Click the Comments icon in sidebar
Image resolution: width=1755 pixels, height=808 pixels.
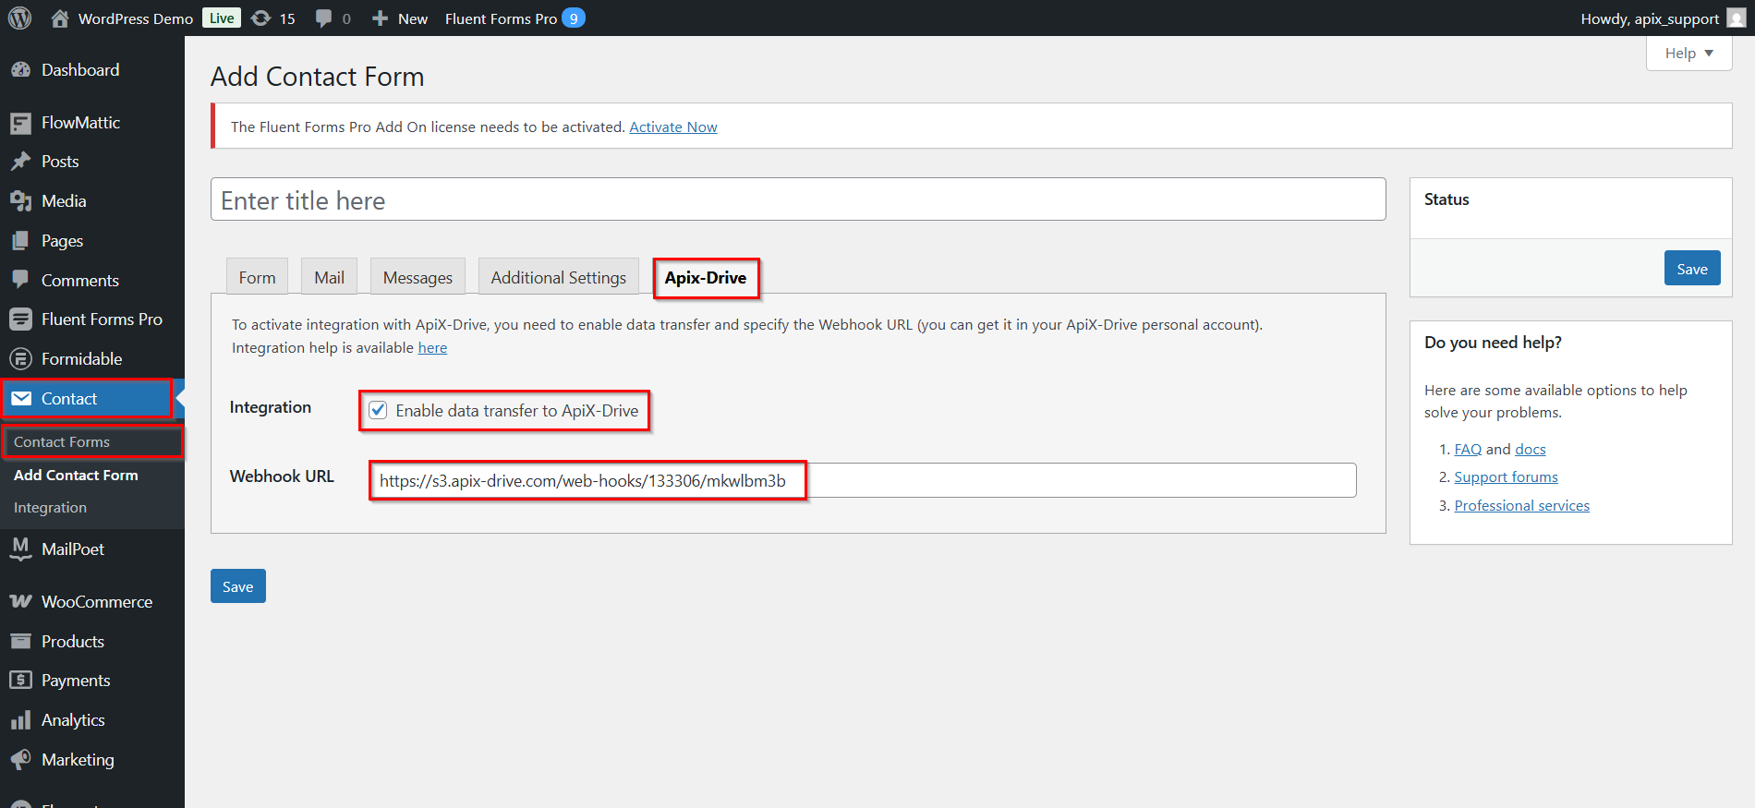coord(20,280)
